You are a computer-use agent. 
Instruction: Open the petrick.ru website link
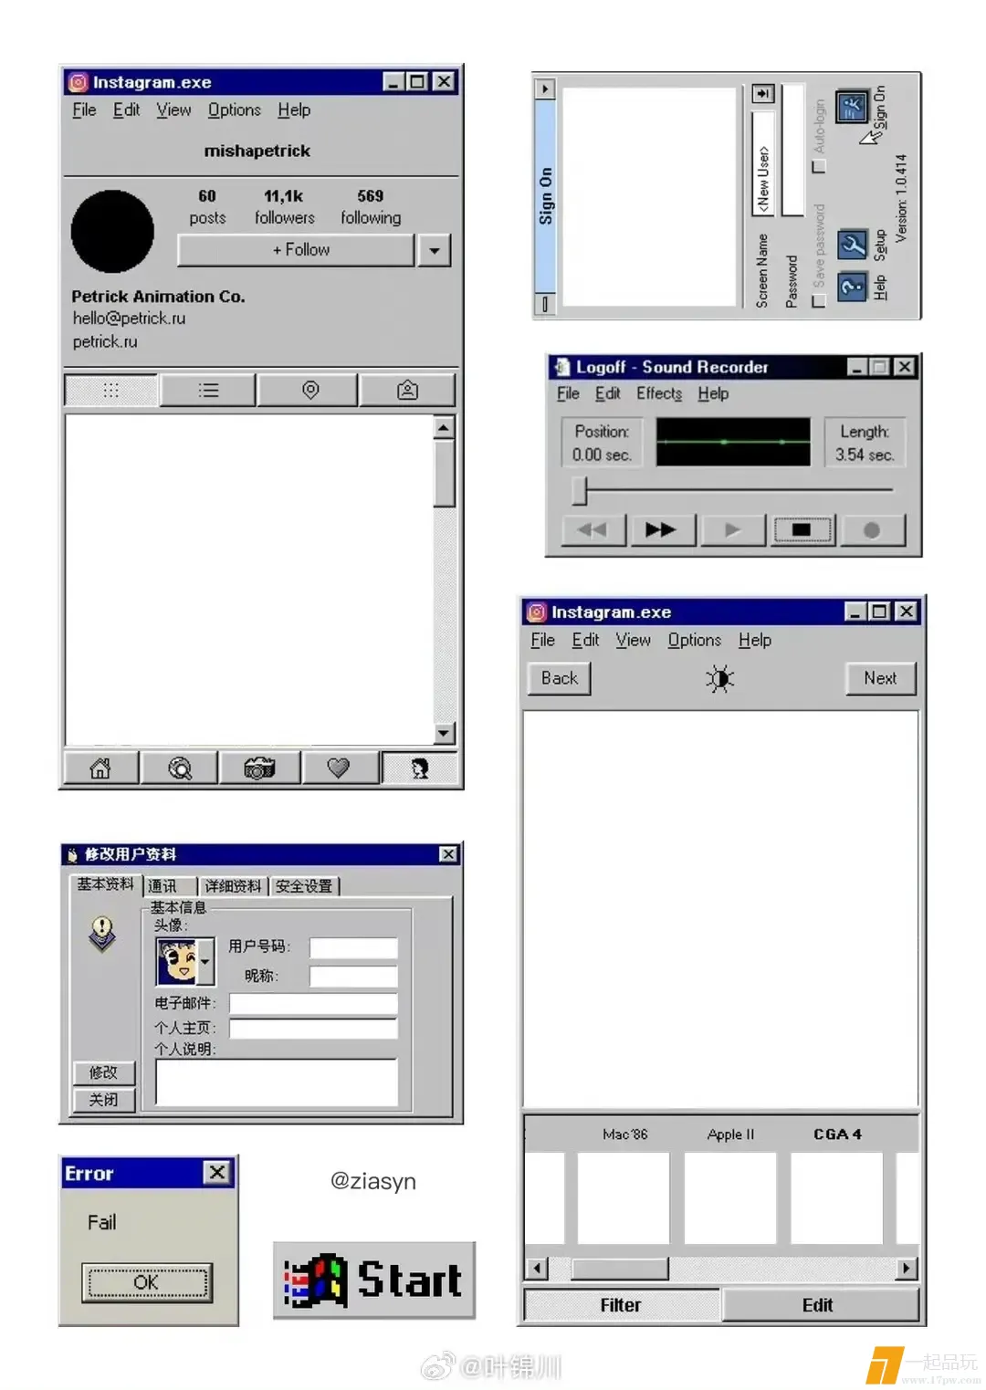tap(105, 341)
